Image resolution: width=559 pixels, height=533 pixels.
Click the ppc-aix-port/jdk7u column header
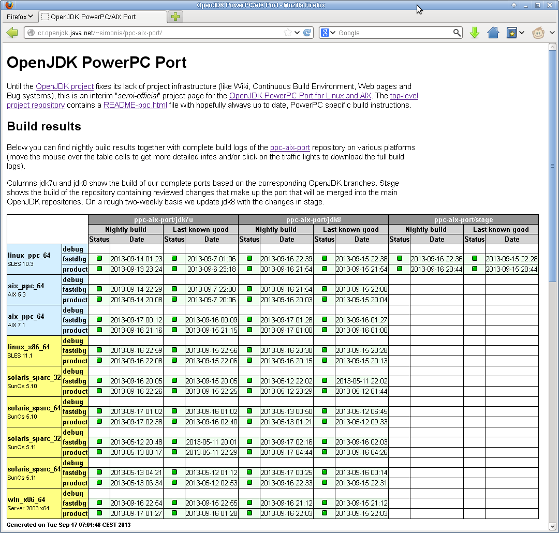click(163, 219)
